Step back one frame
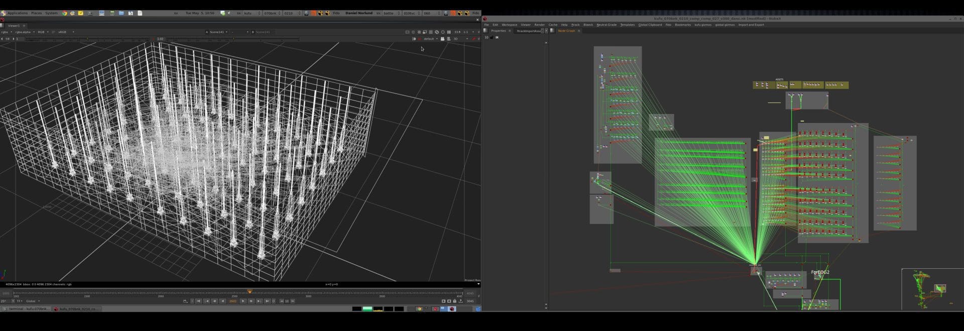 coord(214,301)
